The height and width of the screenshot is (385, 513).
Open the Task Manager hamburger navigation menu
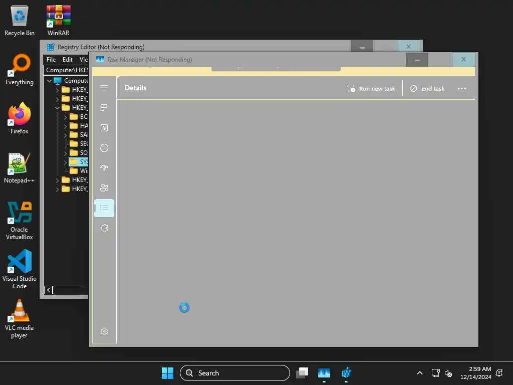[x=104, y=88]
